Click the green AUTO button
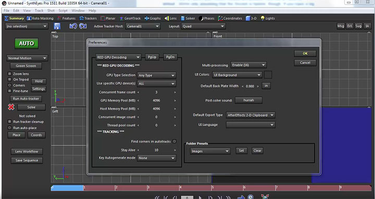Viewport: 375px width, 199px height. [27, 44]
